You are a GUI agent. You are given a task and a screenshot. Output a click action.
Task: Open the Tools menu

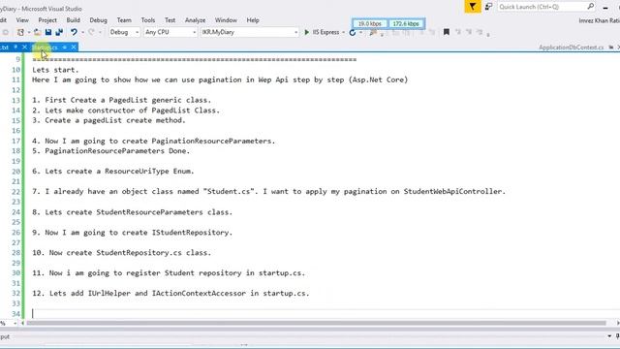(x=148, y=20)
